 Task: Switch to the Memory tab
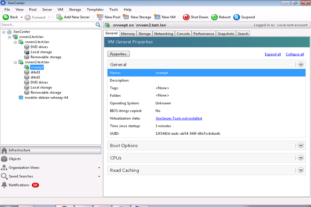tap(128, 34)
